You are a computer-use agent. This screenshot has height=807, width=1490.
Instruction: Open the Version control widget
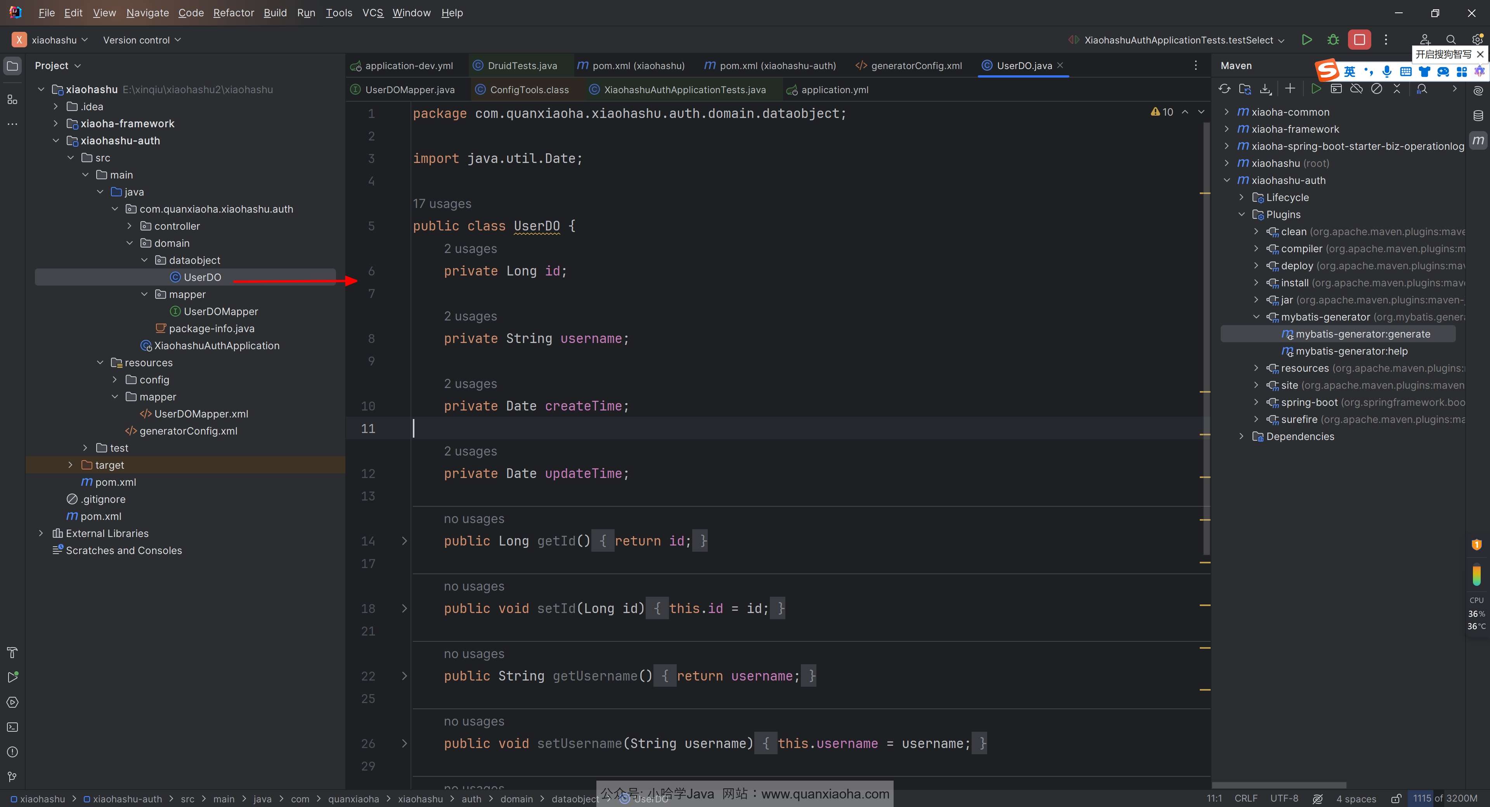pyautogui.click(x=142, y=40)
